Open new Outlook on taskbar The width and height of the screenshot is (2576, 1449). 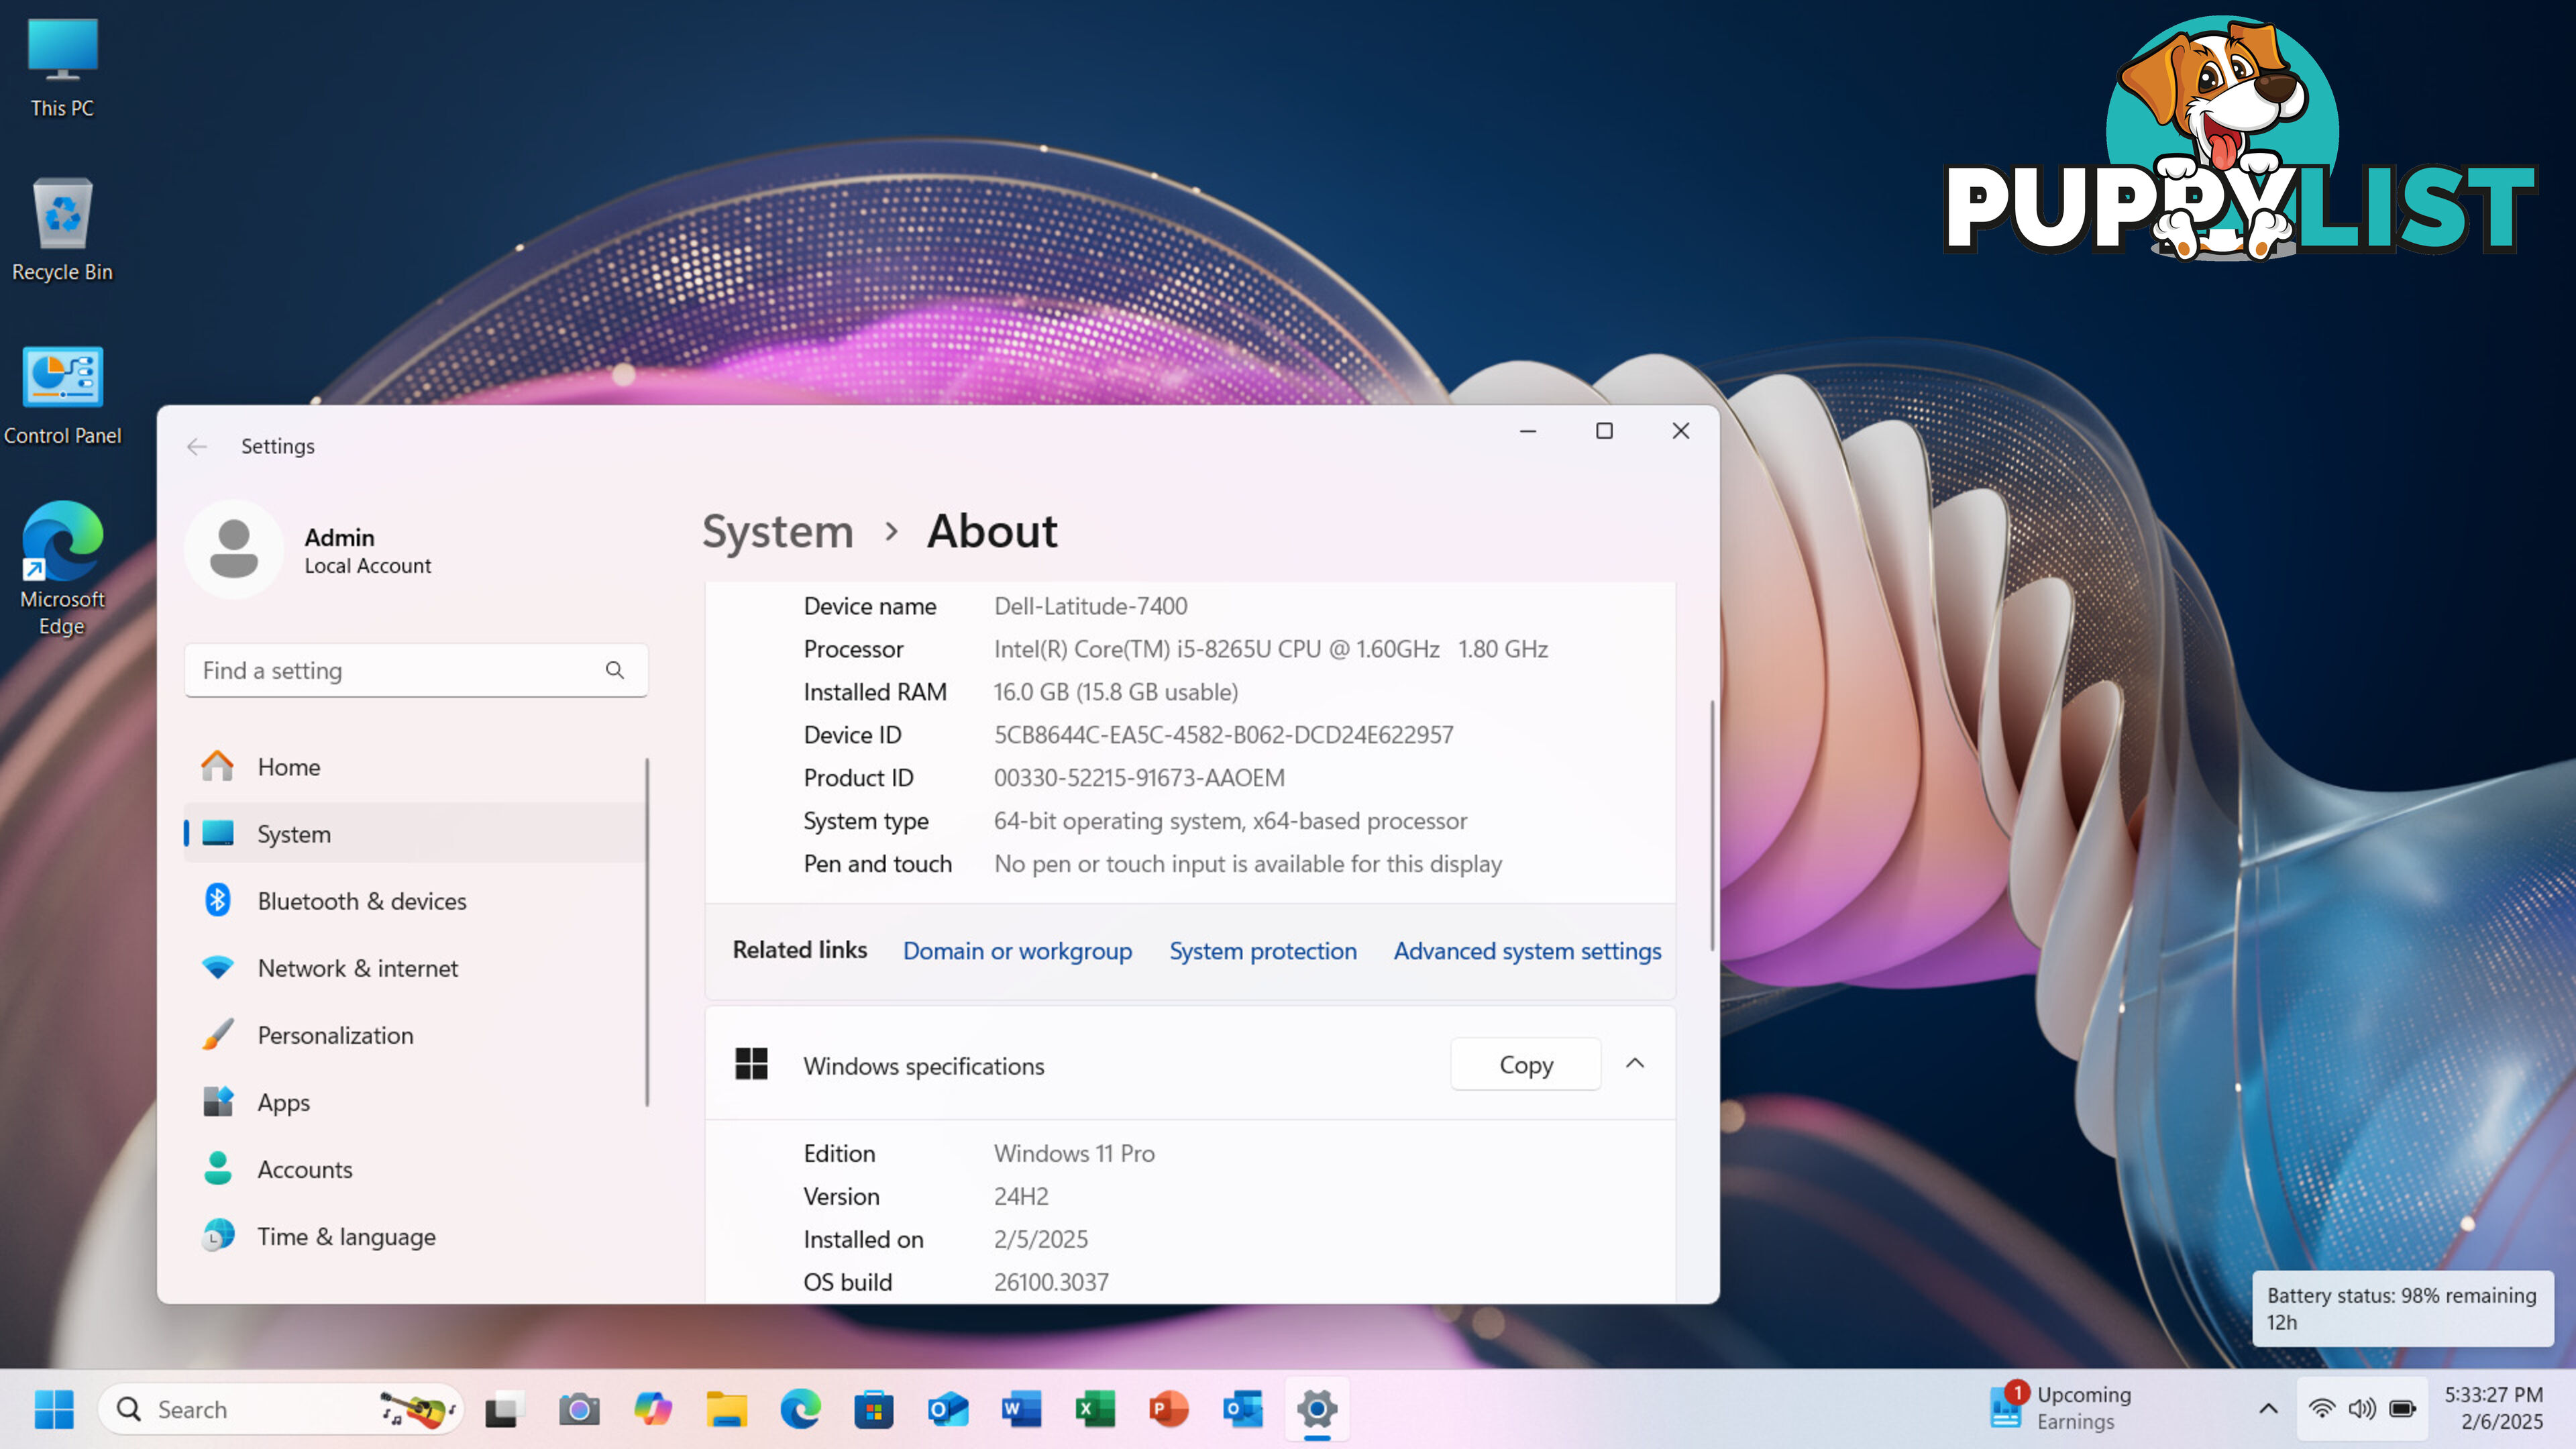[948, 1409]
